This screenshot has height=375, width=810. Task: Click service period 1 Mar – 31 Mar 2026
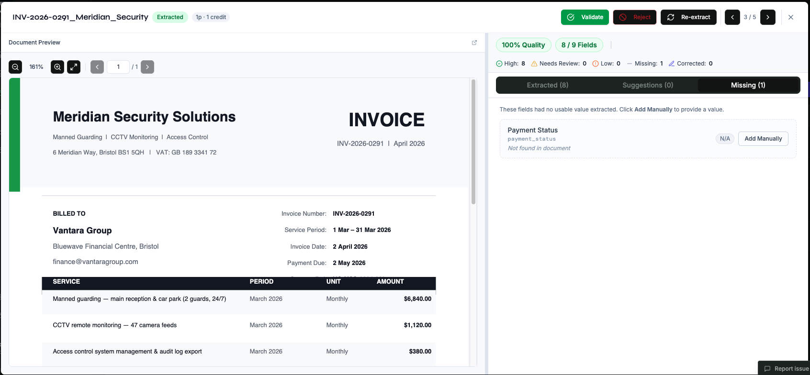(362, 230)
